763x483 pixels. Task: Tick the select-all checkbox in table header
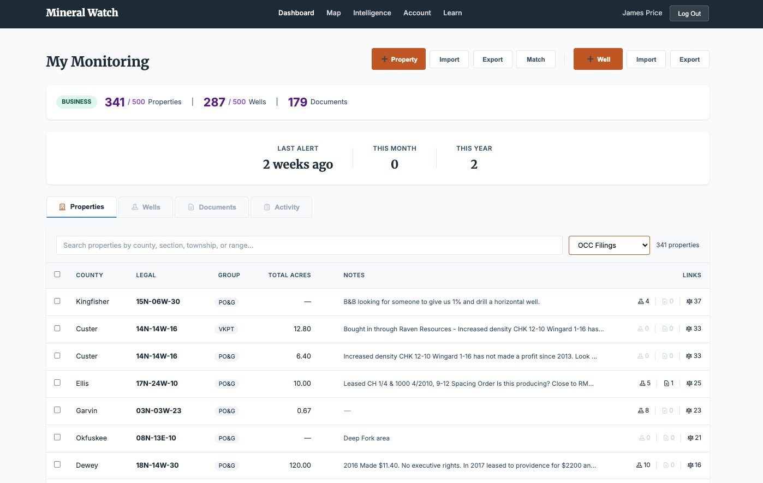pos(57,275)
